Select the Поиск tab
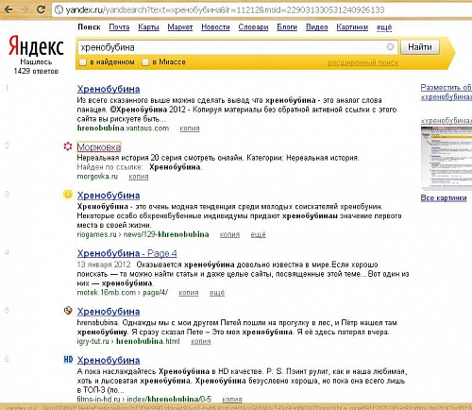This screenshot has height=410, width=472. [89, 27]
